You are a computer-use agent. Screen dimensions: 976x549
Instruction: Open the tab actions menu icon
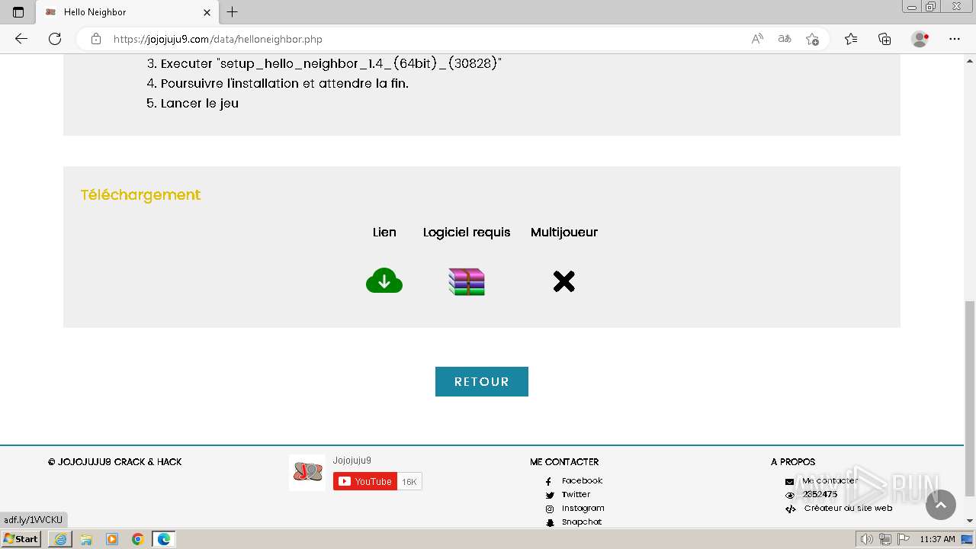click(18, 12)
